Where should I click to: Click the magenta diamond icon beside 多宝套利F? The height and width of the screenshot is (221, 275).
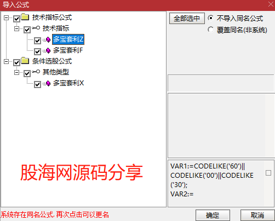click(x=48, y=50)
